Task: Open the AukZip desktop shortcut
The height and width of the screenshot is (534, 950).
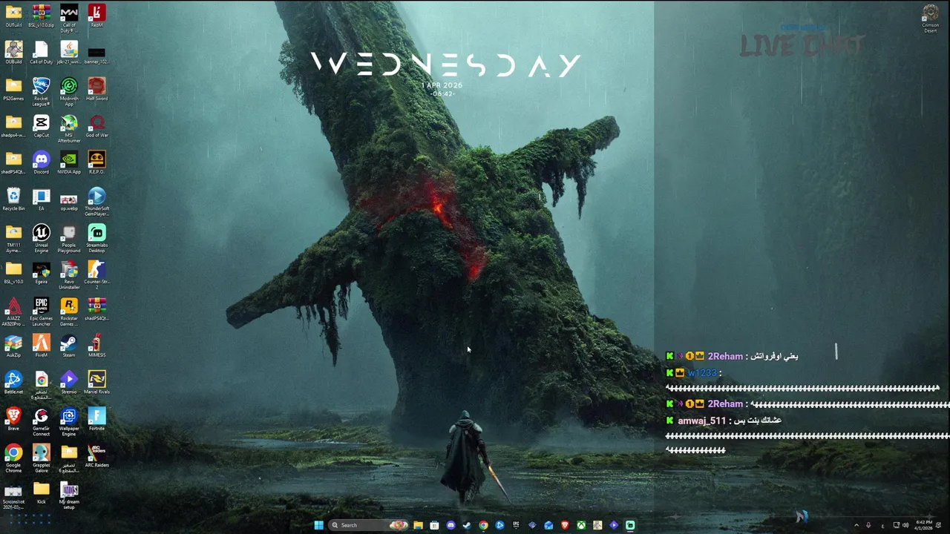Action: (x=13, y=346)
